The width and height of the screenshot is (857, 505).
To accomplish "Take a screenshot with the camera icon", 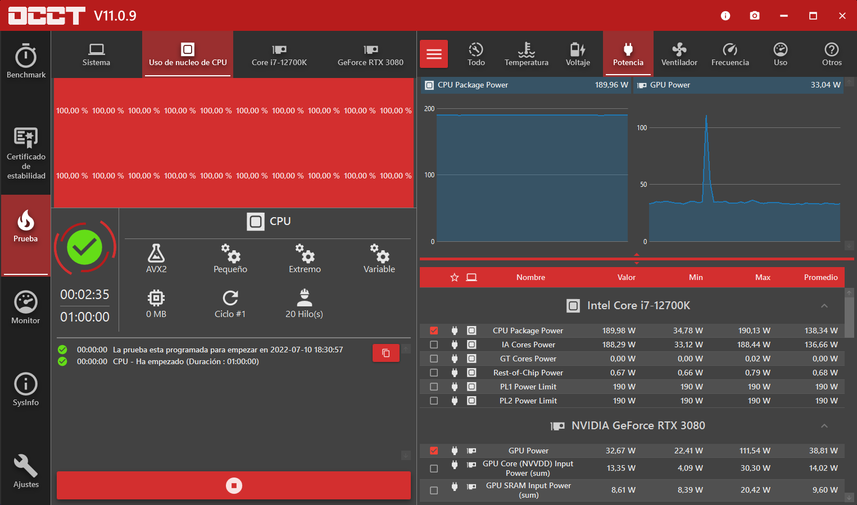I will point(755,16).
